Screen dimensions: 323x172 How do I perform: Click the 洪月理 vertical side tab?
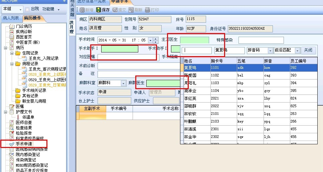point(72,27)
